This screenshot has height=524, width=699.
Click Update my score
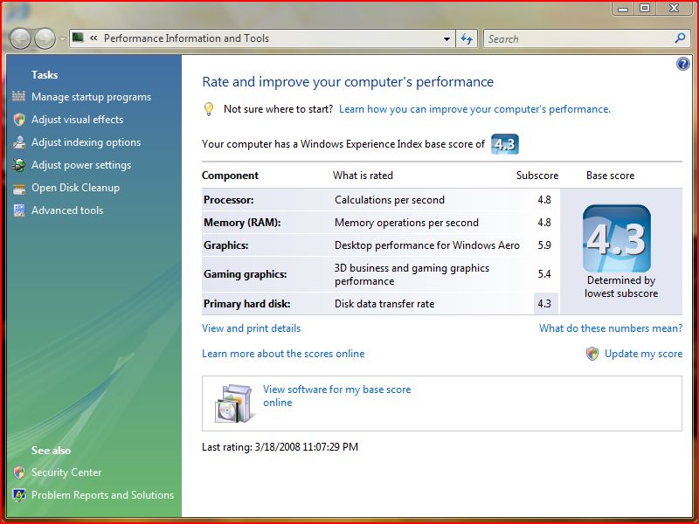coord(643,354)
